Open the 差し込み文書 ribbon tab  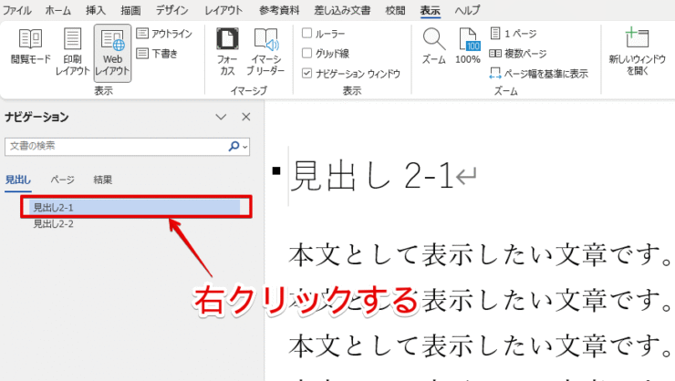tap(342, 10)
